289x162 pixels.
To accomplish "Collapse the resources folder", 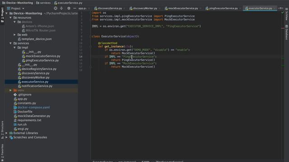I will 10,18.
